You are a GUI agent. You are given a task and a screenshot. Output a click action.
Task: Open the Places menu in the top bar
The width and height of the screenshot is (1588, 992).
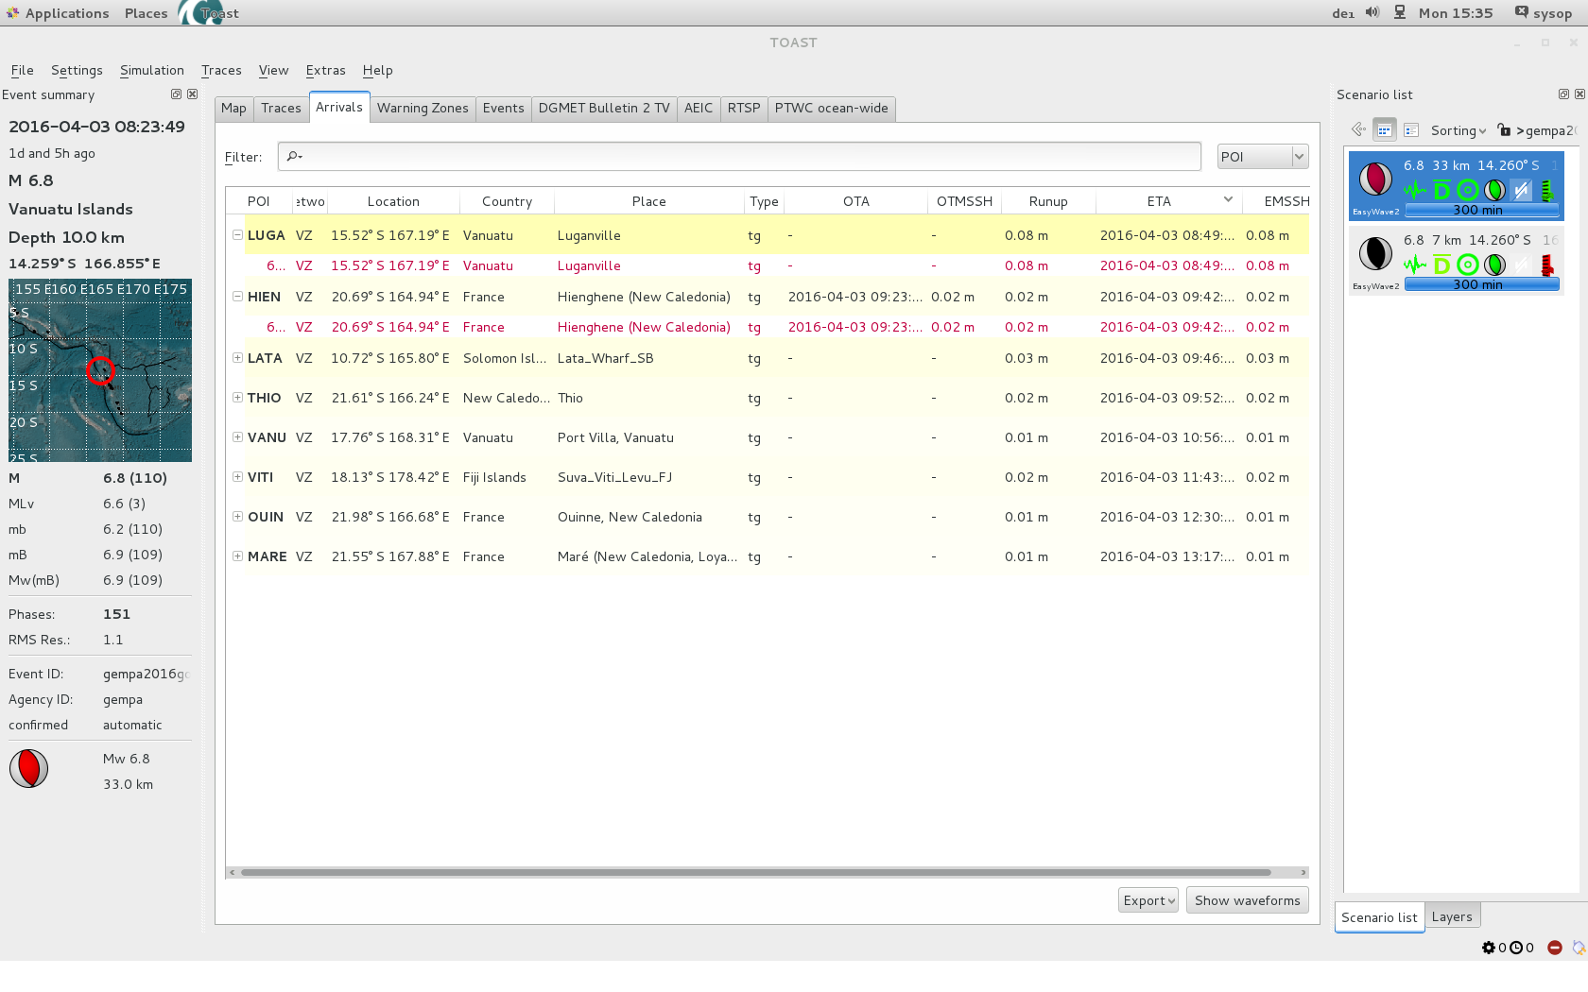[x=147, y=13]
